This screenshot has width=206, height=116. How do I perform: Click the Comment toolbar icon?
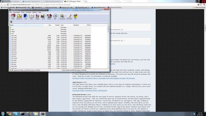69,17
